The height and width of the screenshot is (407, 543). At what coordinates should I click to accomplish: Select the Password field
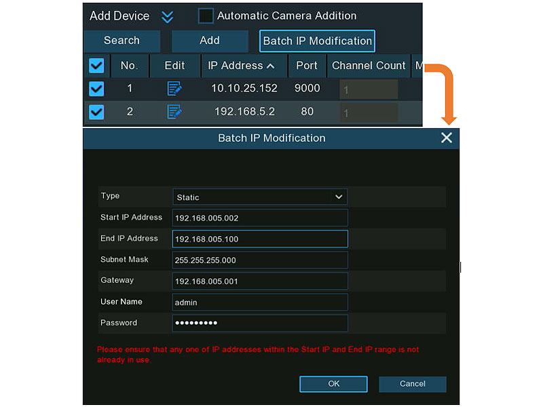[260, 323]
